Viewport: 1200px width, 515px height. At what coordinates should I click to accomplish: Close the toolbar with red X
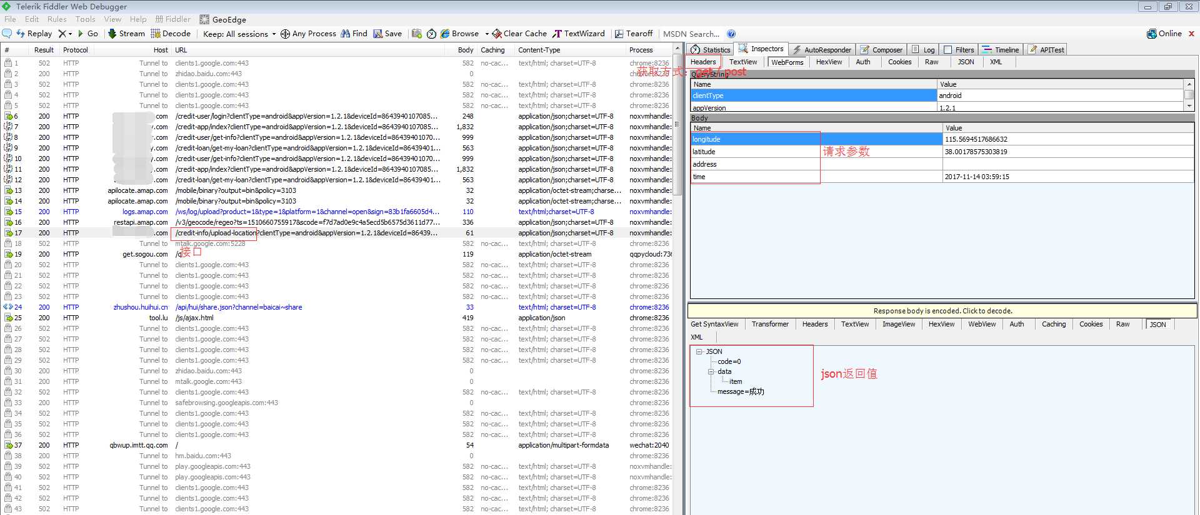1191,34
